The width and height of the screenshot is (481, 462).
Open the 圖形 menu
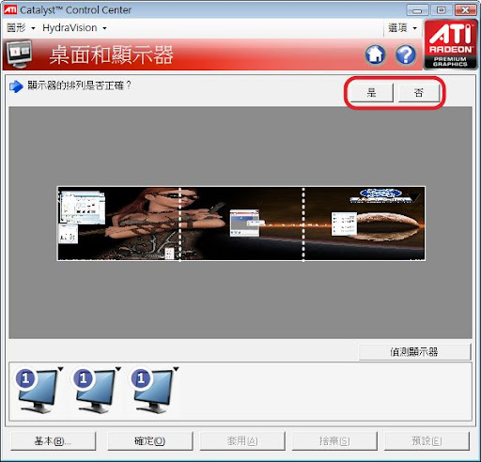[x=21, y=28]
